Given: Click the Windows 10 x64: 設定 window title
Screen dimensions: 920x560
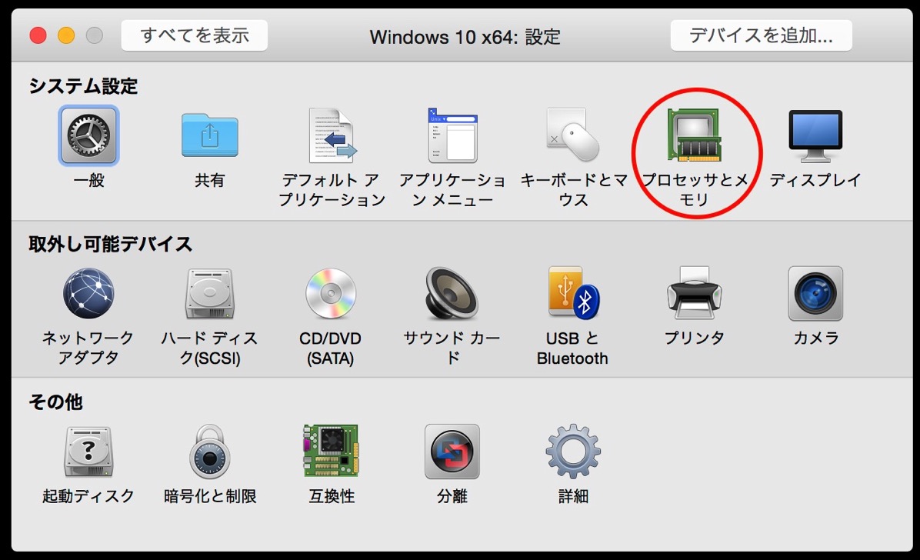Looking at the screenshot, I should coord(465,37).
